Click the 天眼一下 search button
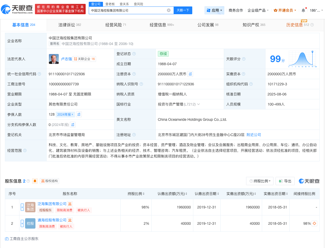Screen dimensions: 325x248 click(x=183, y=10)
